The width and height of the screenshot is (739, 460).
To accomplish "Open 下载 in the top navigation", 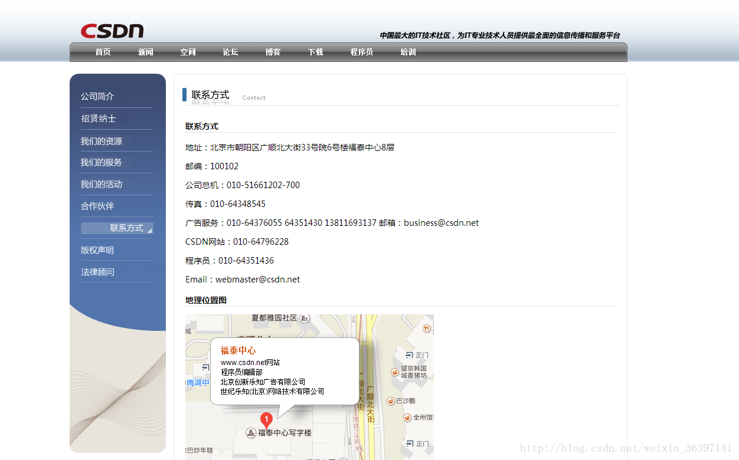I will (x=316, y=52).
